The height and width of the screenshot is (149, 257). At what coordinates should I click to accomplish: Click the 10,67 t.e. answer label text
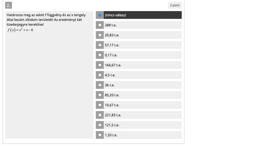112,105
